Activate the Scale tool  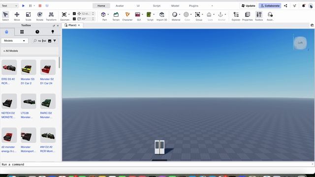[x=29, y=16]
